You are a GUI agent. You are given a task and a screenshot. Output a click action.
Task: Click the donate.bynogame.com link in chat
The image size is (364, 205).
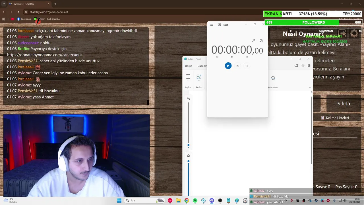45,55
